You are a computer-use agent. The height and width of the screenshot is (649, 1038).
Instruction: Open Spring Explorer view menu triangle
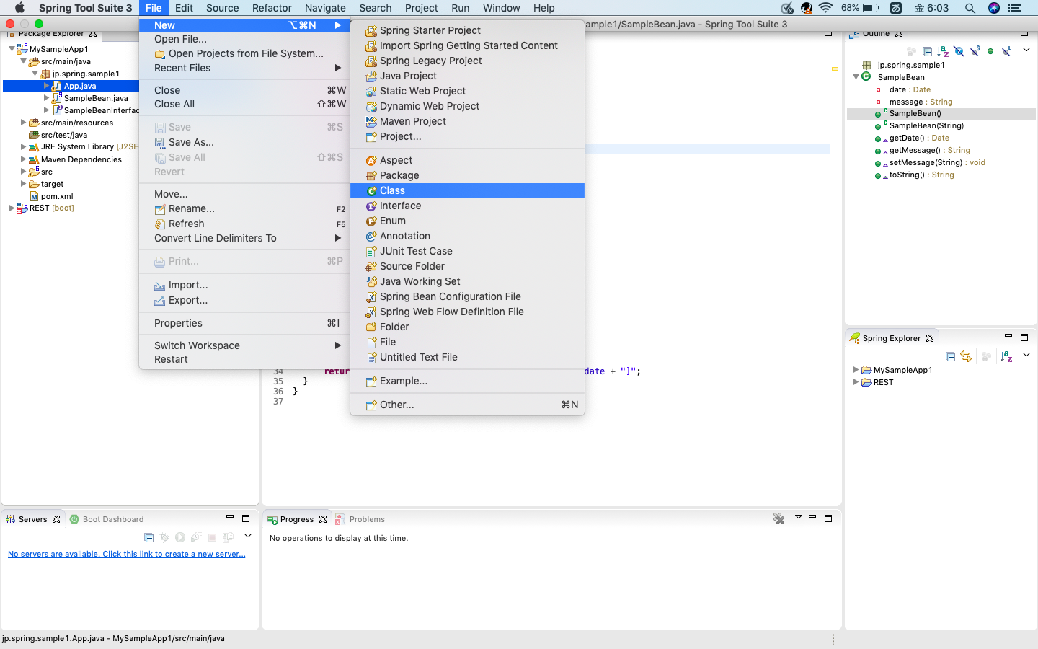(1026, 355)
